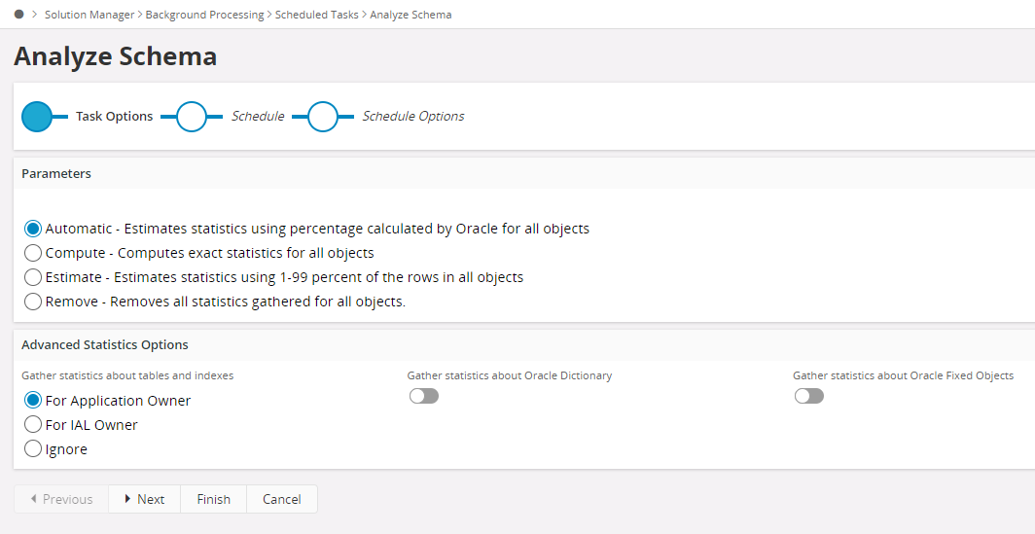Cancel the Analyze Schema wizard

pyautogui.click(x=282, y=499)
